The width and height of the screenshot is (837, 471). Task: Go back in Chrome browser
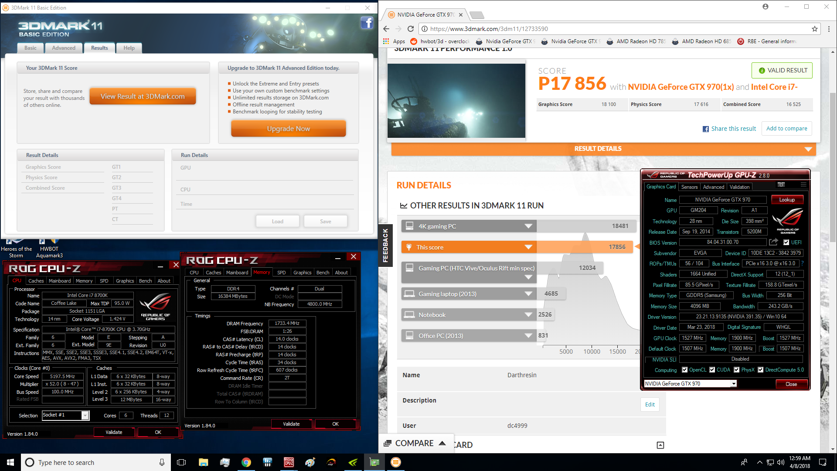(386, 29)
